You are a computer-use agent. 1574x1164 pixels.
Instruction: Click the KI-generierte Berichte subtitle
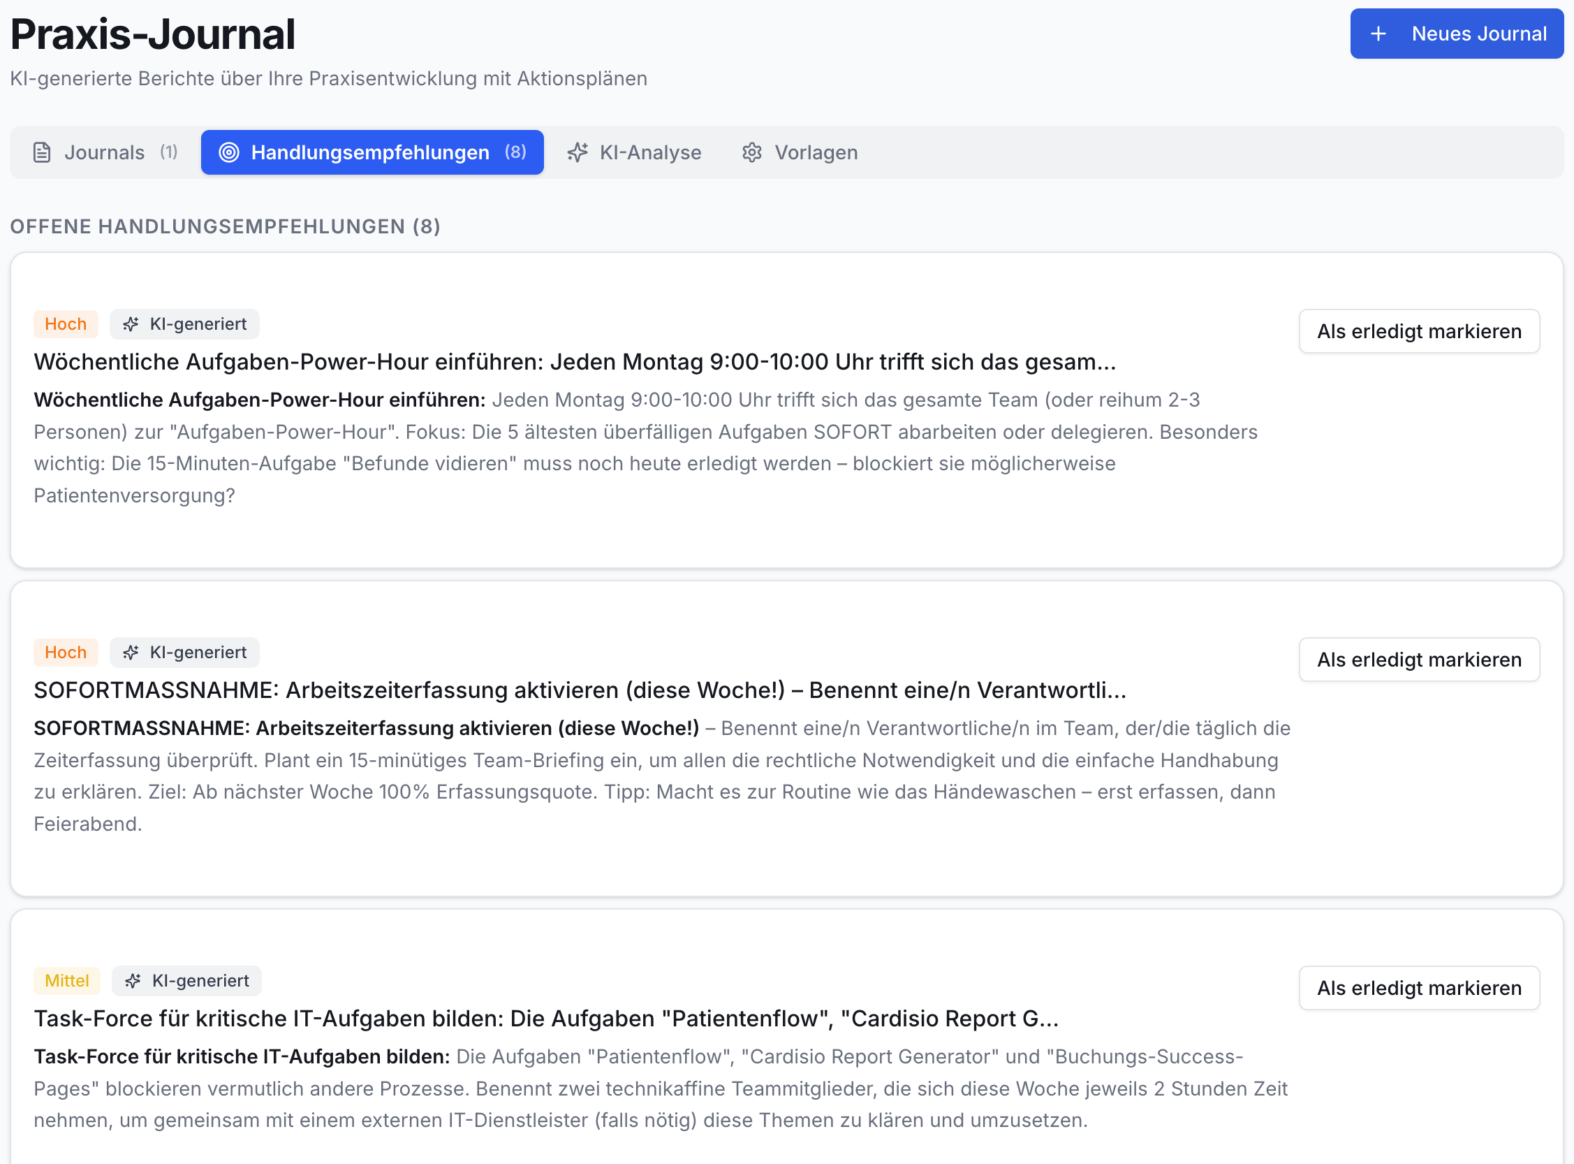329,78
